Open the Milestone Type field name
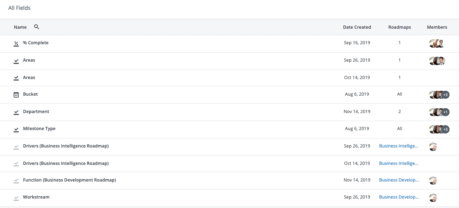This screenshot has width=459, height=208. [39, 129]
